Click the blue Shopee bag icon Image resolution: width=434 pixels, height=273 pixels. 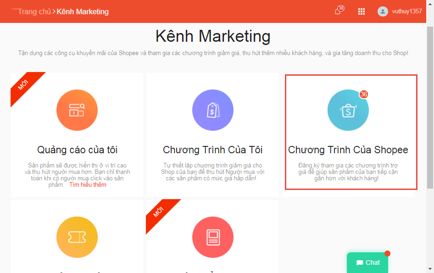coord(348,110)
